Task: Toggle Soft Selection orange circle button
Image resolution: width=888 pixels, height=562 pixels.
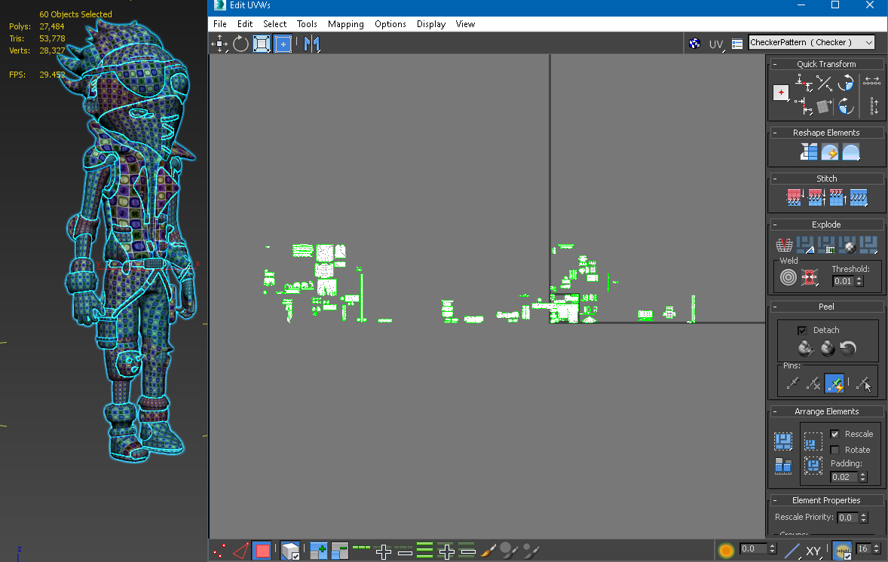Action: 726,550
